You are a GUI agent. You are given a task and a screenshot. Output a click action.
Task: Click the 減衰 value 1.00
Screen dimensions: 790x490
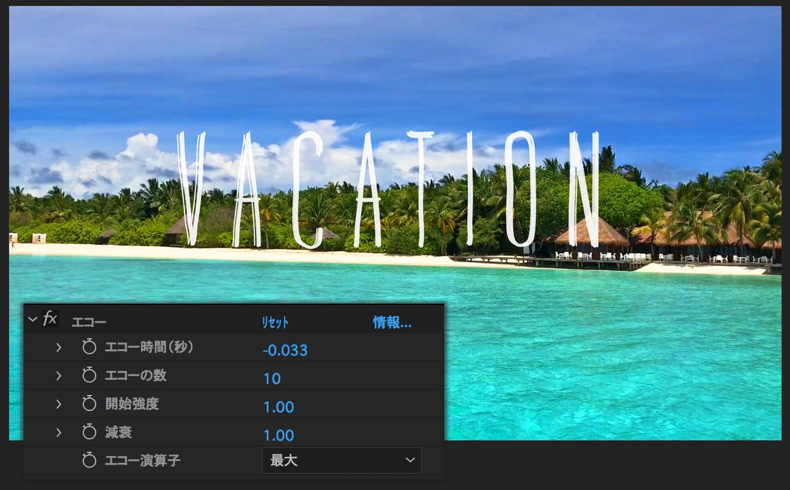tap(279, 436)
